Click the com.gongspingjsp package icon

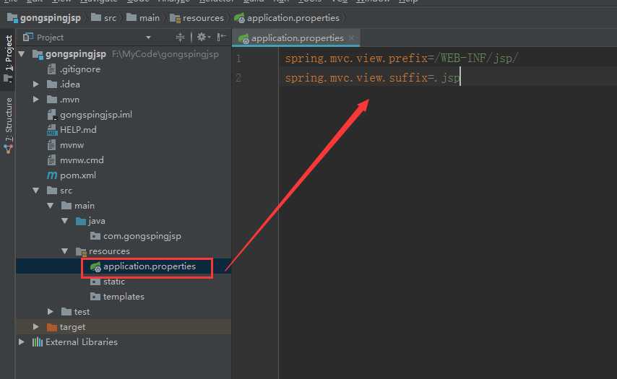click(95, 236)
